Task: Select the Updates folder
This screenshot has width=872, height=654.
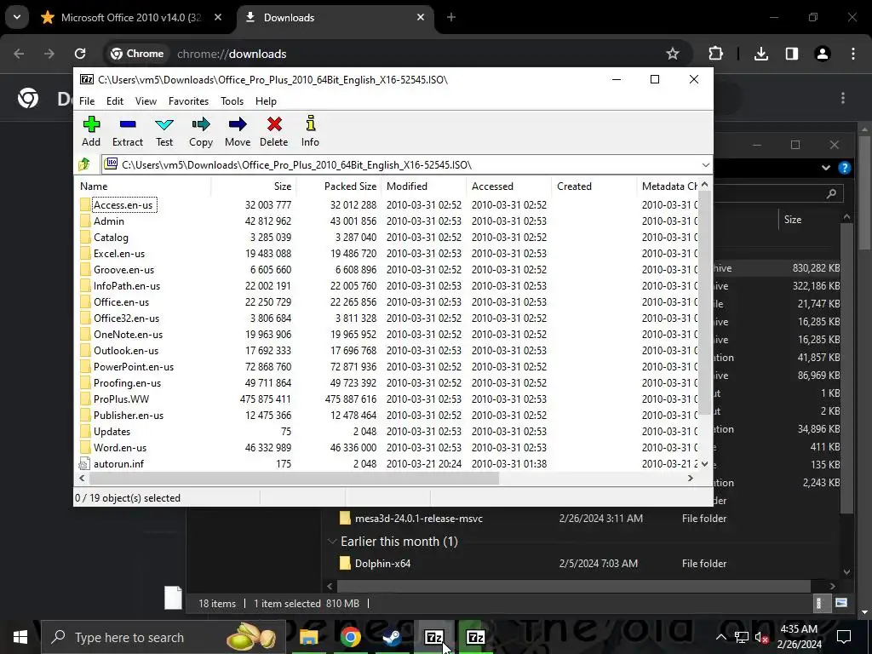Action: [112, 431]
